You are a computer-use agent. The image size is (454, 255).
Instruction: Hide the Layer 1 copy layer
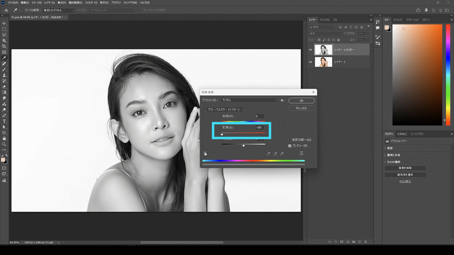[x=310, y=50]
